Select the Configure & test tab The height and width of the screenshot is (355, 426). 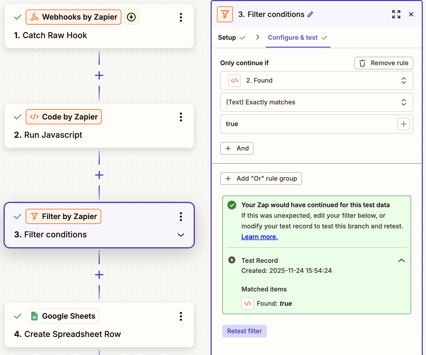point(298,38)
